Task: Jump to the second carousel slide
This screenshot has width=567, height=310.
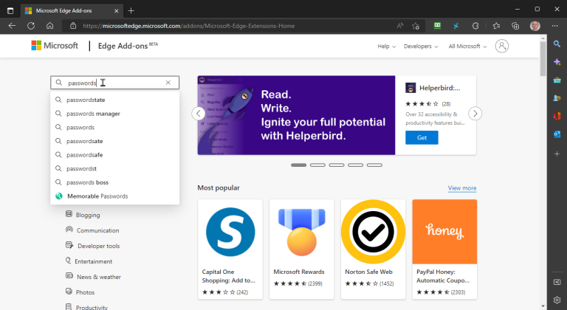Action: click(x=317, y=165)
